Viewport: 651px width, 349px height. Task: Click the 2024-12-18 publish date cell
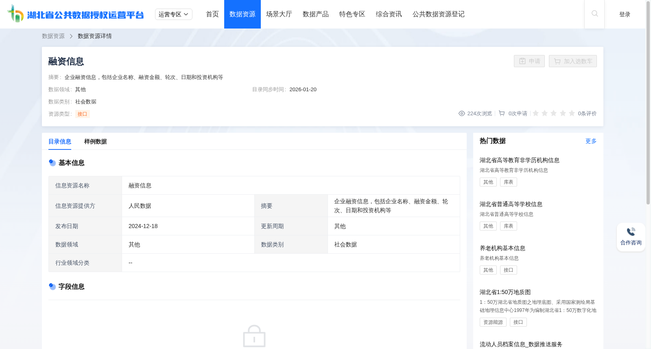pyautogui.click(x=188, y=226)
